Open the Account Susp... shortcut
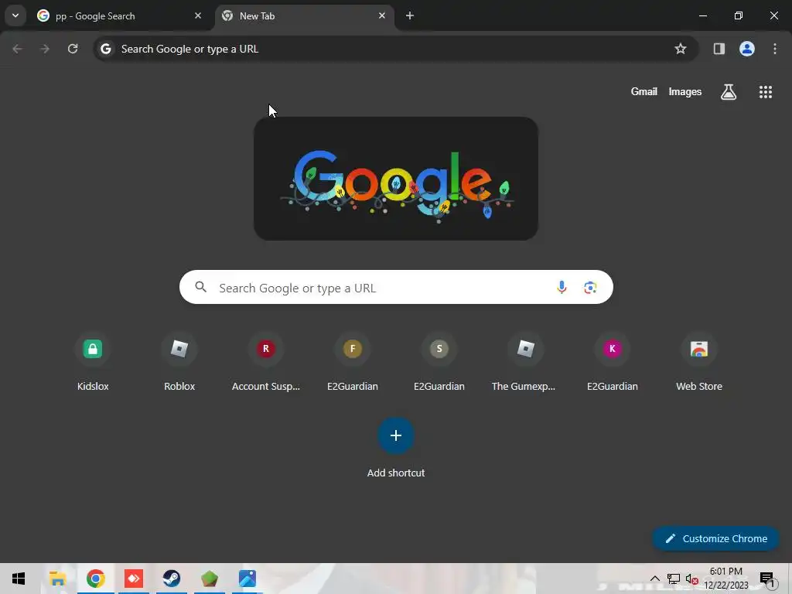 tap(266, 362)
